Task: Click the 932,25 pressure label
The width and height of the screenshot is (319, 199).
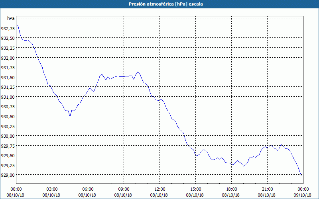Action: point(8,48)
